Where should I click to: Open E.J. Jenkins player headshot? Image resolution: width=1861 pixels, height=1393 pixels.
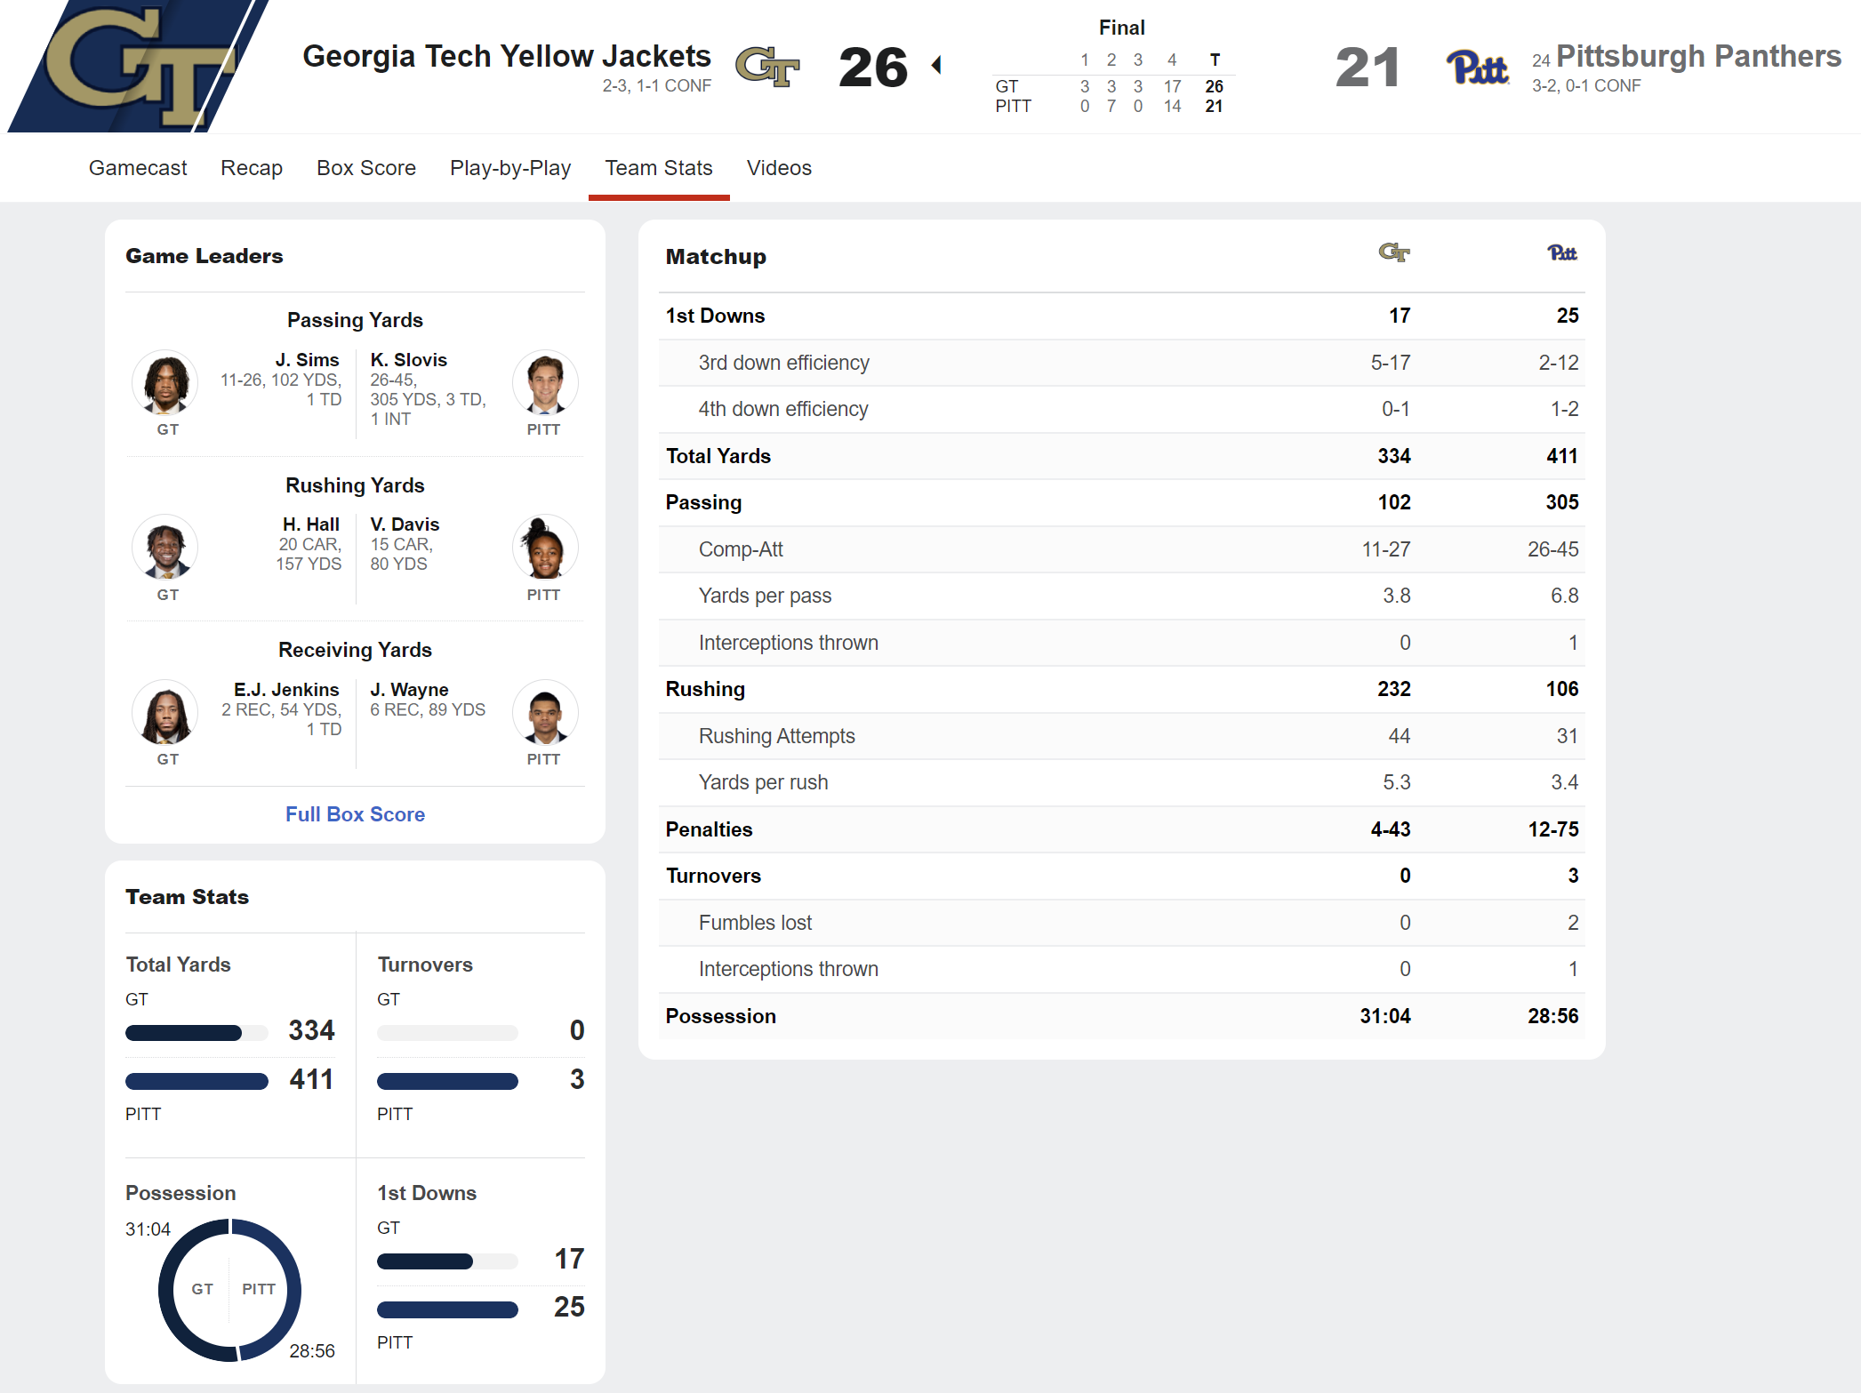pos(165,713)
